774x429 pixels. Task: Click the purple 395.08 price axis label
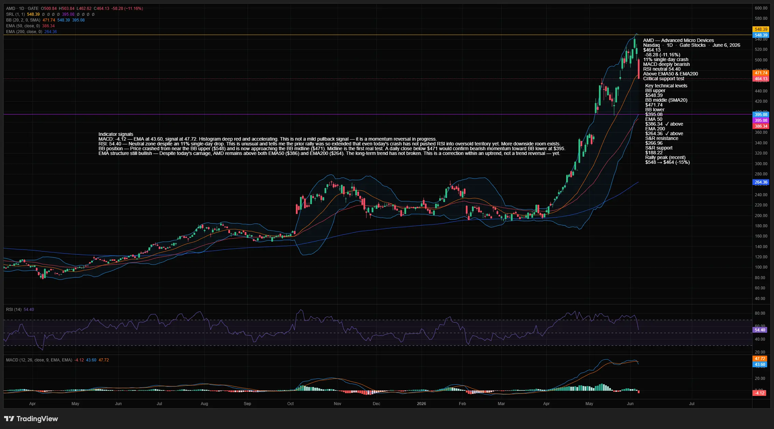click(x=761, y=120)
